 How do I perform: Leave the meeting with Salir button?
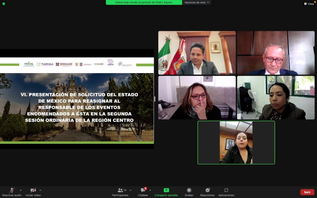307,192
